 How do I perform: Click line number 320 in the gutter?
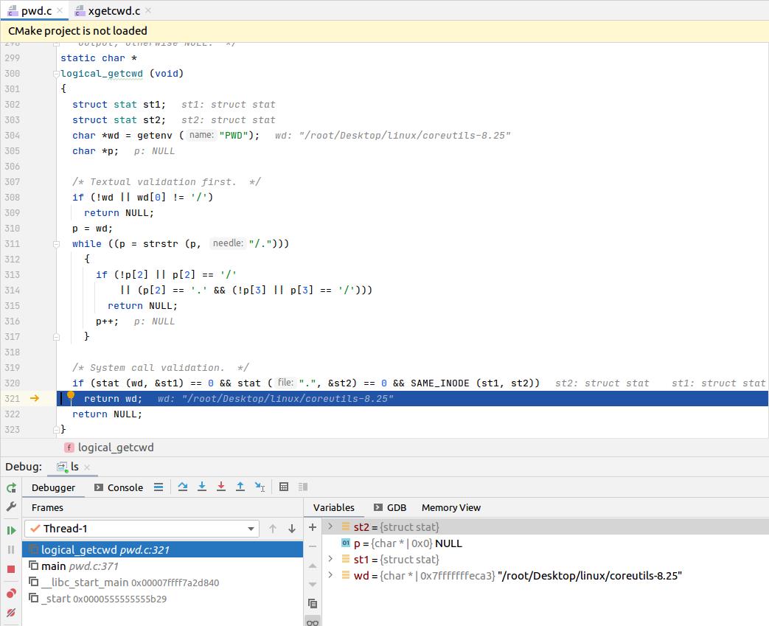coord(13,383)
